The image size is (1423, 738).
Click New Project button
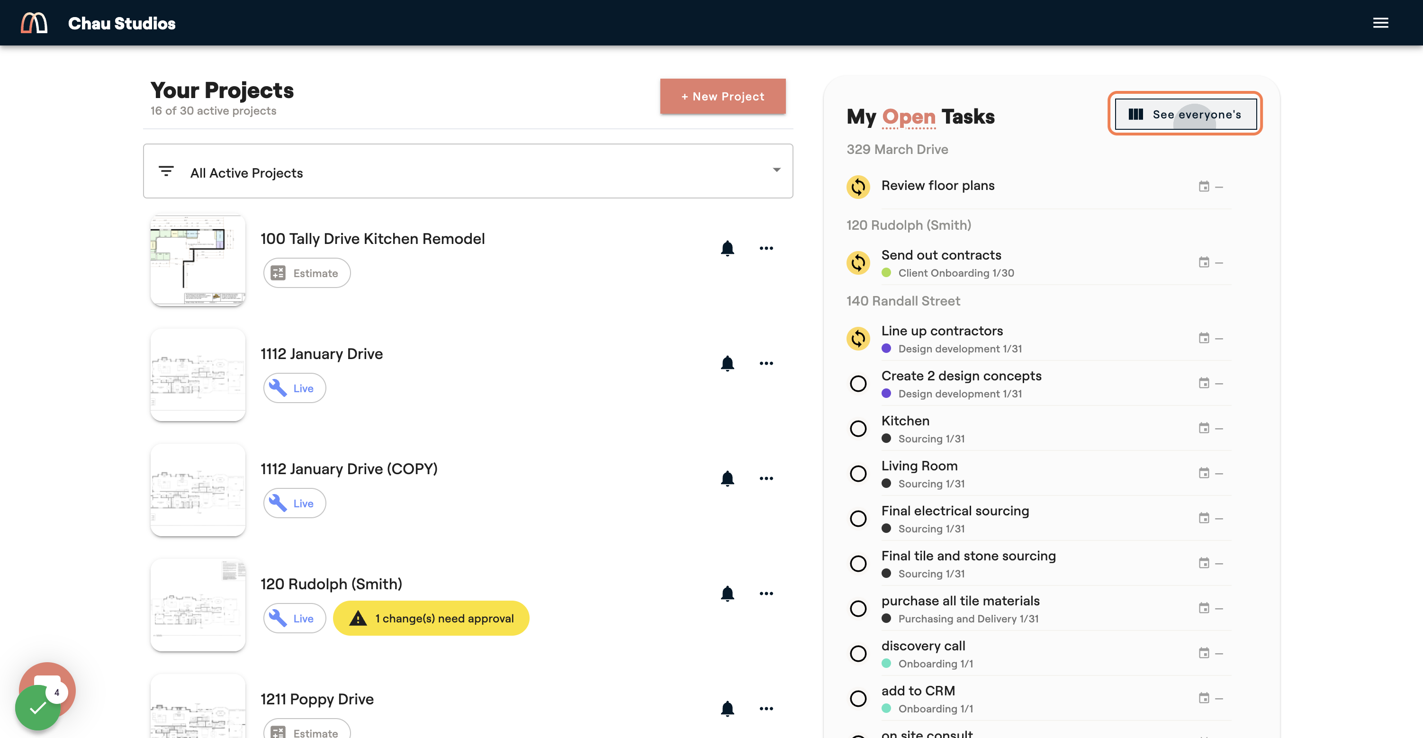[722, 96]
